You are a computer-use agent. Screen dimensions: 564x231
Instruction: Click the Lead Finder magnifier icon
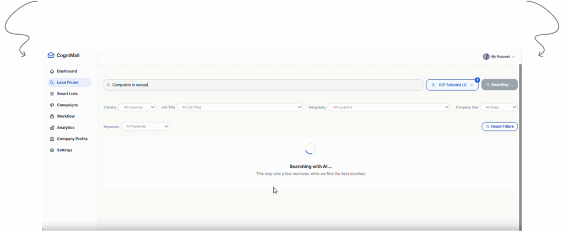tap(52, 82)
